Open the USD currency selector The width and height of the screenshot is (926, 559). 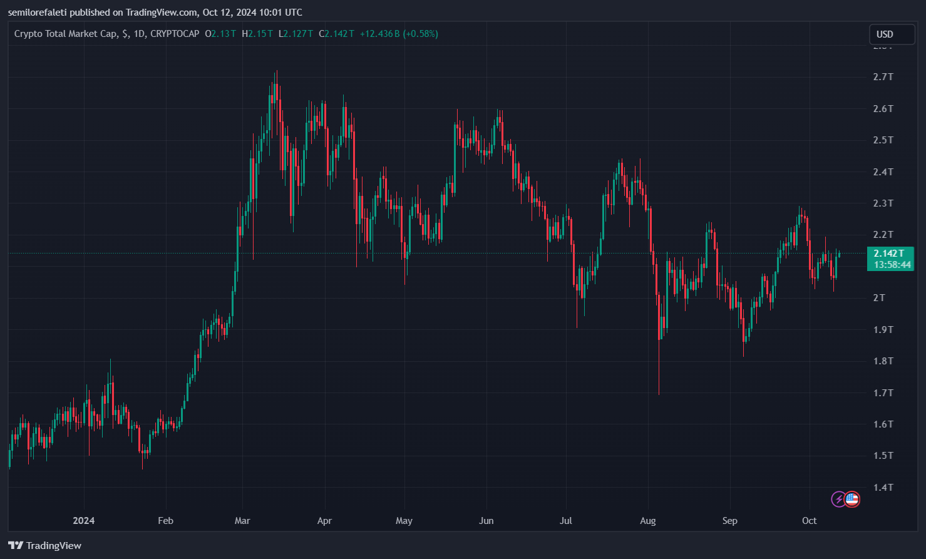coord(892,34)
